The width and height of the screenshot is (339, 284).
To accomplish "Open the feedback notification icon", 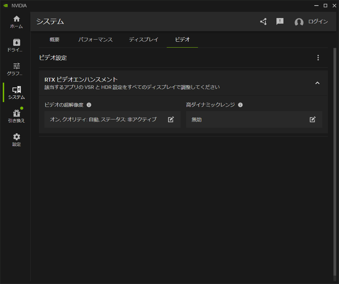I will pyautogui.click(x=280, y=22).
